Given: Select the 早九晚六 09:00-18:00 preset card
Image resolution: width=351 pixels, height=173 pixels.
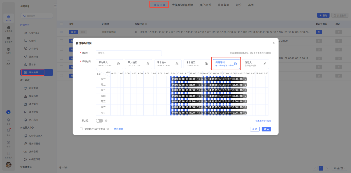Looking at the screenshot, I should (110, 64).
